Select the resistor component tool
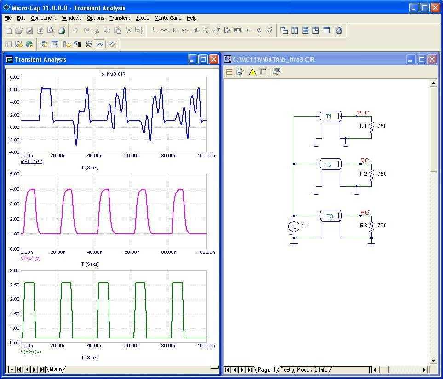 pyautogui.click(x=164, y=30)
